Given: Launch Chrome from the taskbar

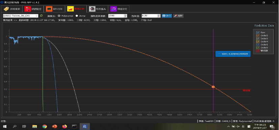Looking at the screenshot, I should pos(45,126).
